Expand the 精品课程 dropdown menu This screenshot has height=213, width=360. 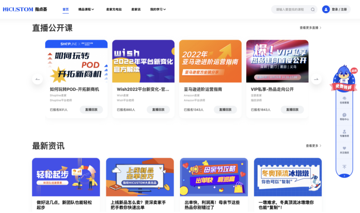point(86,9)
